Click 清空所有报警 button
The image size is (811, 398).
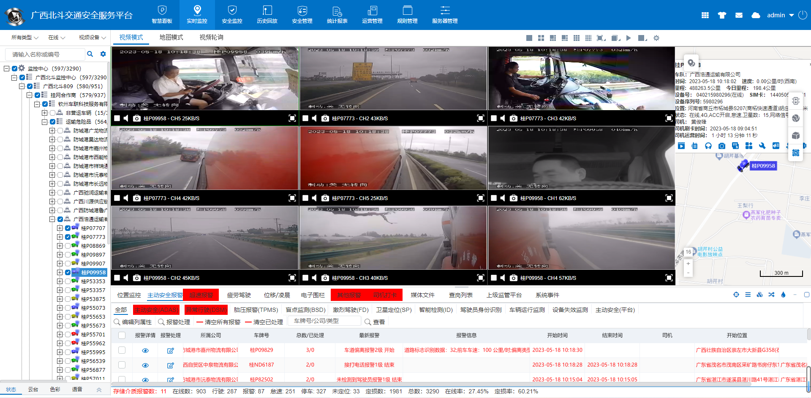coord(218,322)
